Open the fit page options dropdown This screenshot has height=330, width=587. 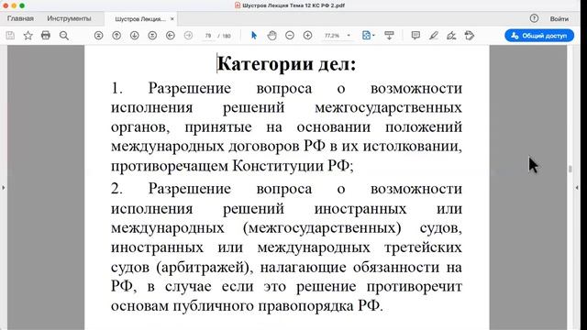369,36
